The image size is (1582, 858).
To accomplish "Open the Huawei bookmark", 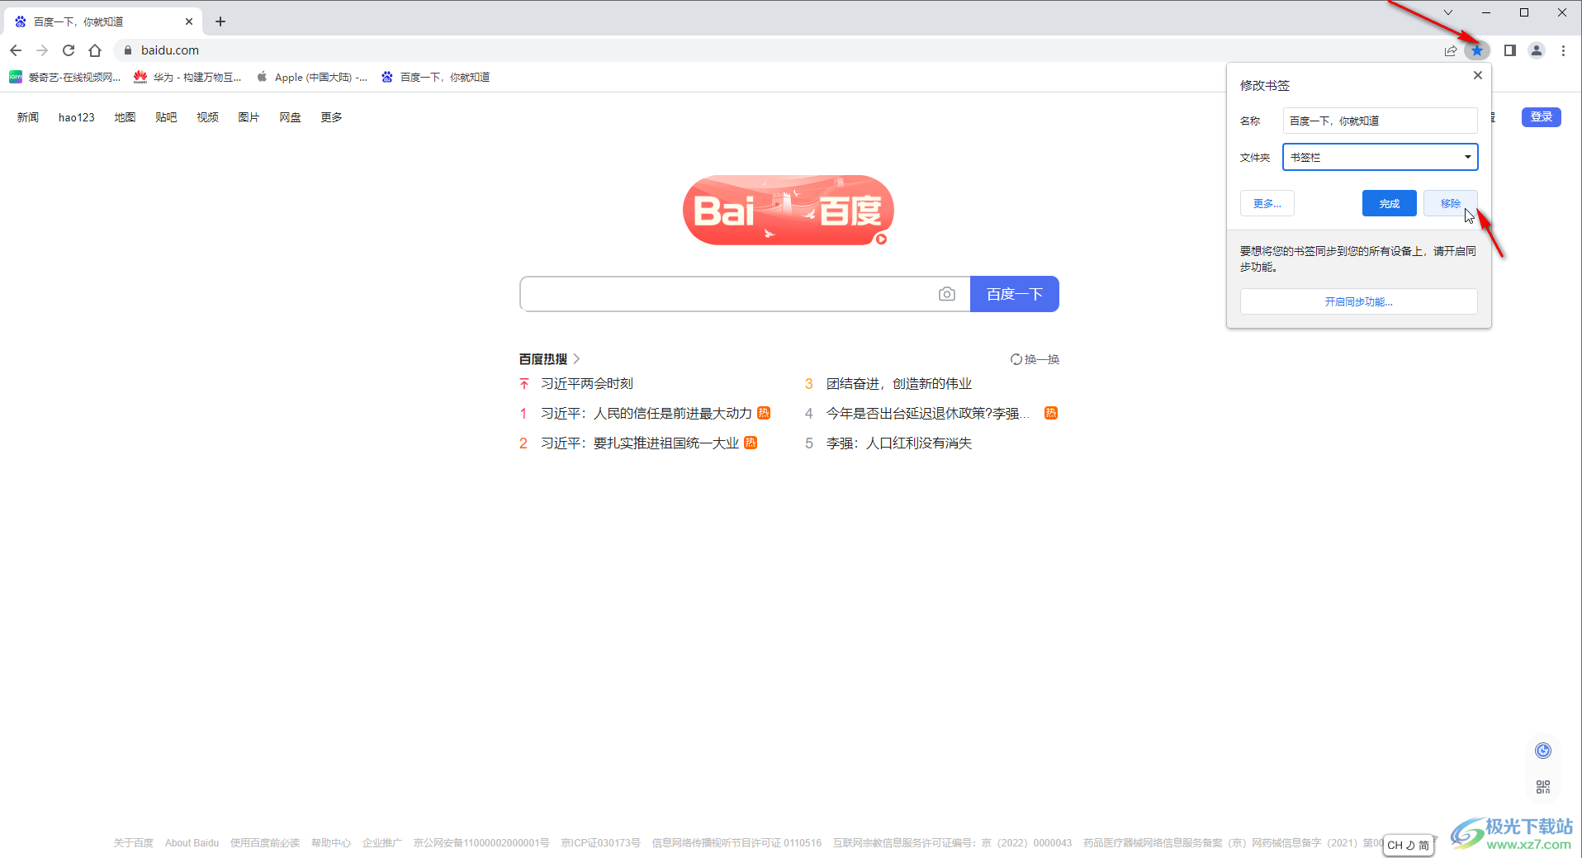I will coord(187,77).
